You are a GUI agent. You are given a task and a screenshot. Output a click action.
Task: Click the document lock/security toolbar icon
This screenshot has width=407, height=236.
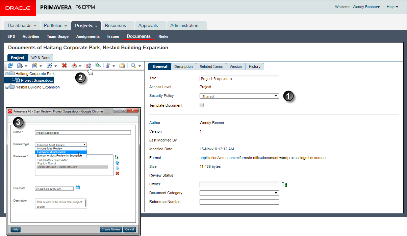pos(49,66)
